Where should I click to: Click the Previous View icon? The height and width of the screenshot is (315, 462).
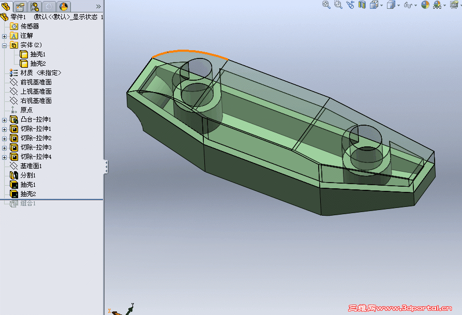pos(350,5)
